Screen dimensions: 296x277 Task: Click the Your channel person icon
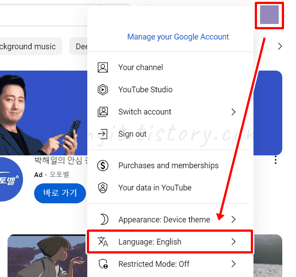[x=103, y=67]
